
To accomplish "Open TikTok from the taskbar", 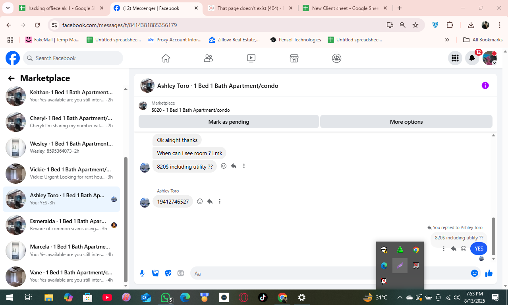I will 263,297.
